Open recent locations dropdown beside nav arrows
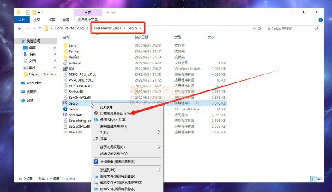Viewport: 332px width, 192px height. point(34,28)
